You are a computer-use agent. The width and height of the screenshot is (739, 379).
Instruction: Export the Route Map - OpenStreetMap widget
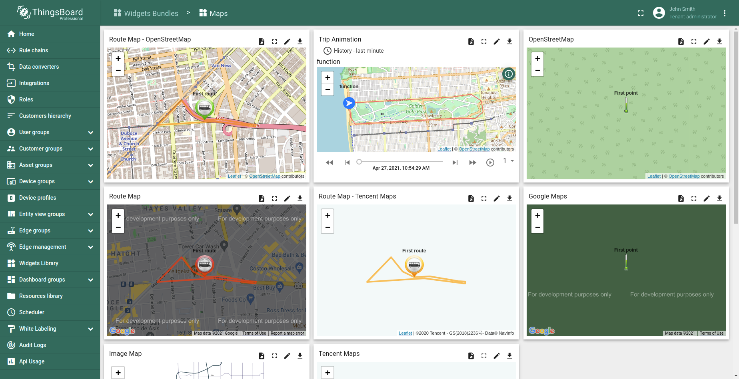pos(300,42)
